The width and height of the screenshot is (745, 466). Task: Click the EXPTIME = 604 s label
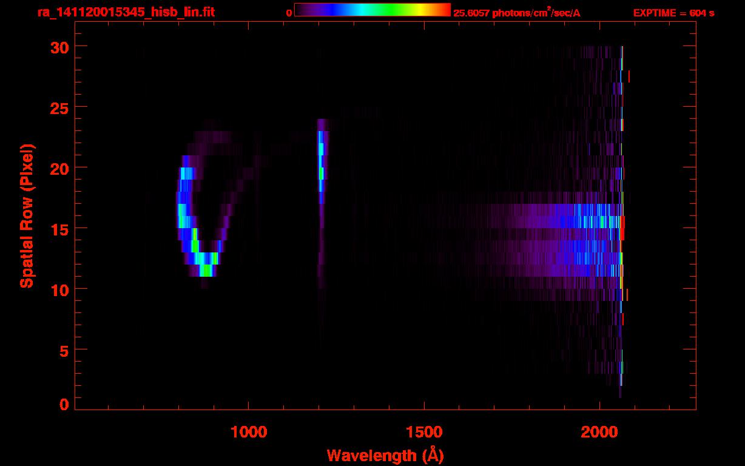(x=673, y=13)
